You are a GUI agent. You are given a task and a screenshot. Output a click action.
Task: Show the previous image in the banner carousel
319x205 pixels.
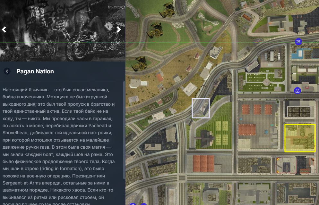click(x=4, y=29)
